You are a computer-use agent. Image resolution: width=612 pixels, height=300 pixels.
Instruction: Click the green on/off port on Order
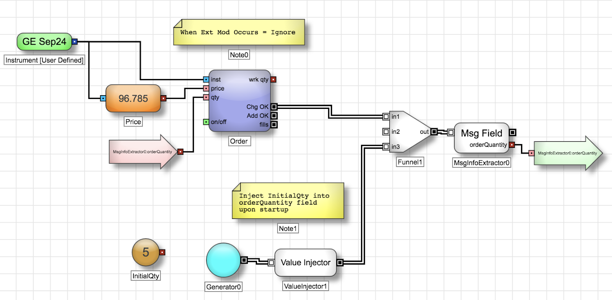(206, 122)
